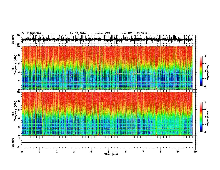220x170 pixels.
Task: Click the "2" tick on the time axis
Action: point(57,152)
